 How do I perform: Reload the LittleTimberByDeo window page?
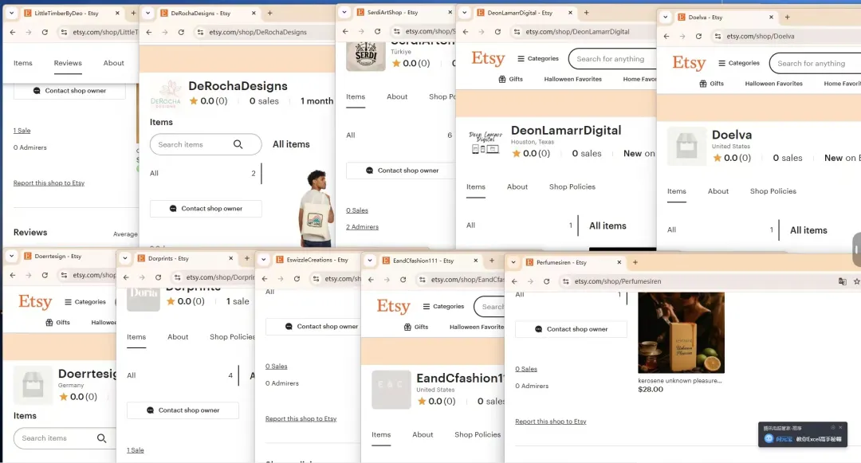[45, 33]
